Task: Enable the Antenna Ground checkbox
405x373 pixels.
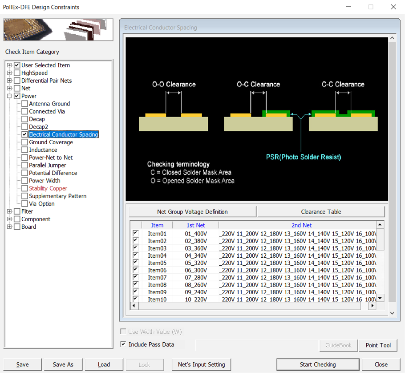Action: [25, 104]
